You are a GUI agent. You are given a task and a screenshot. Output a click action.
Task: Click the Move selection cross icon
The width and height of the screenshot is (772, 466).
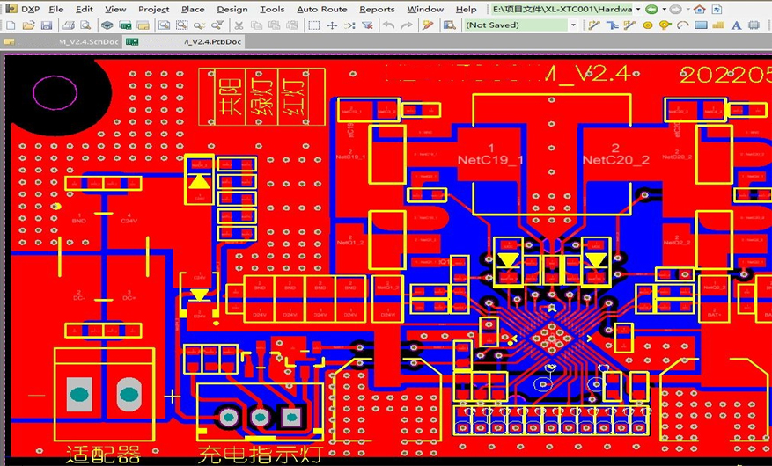[x=332, y=25]
